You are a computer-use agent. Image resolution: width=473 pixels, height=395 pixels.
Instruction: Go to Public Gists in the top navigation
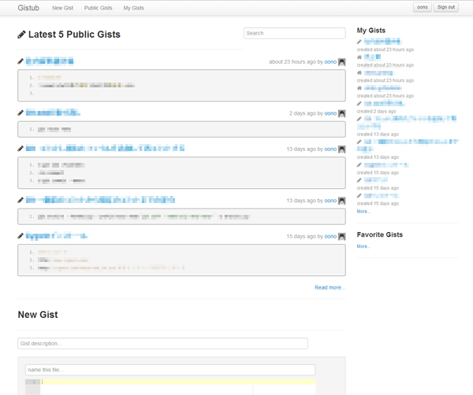[98, 7]
